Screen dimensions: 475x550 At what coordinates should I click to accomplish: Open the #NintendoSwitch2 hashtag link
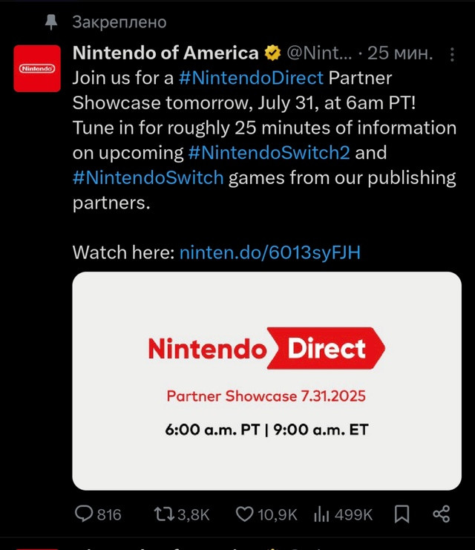click(x=269, y=153)
